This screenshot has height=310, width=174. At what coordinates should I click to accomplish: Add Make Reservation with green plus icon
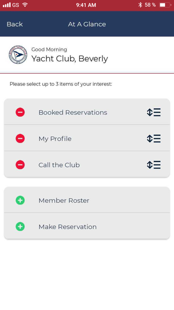click(x=20, y=227)
